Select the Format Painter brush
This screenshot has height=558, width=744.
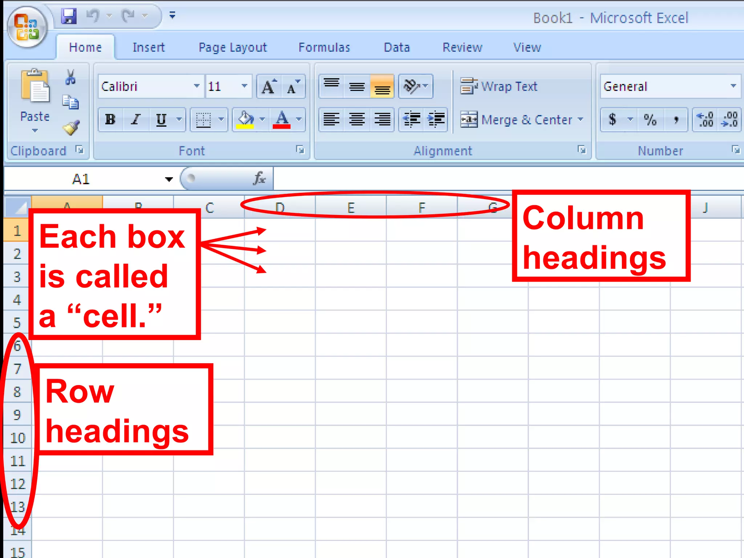point(70,127)
